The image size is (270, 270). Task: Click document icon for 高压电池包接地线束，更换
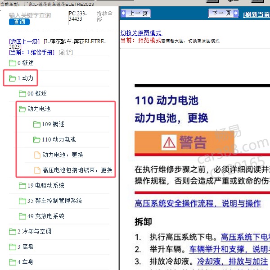(x=37, y=170)
